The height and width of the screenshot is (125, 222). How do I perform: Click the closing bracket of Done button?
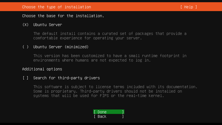tap(123, 112)
